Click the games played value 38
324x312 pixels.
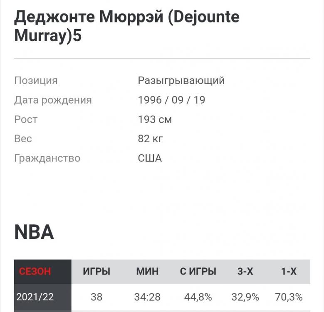[96, 297]
